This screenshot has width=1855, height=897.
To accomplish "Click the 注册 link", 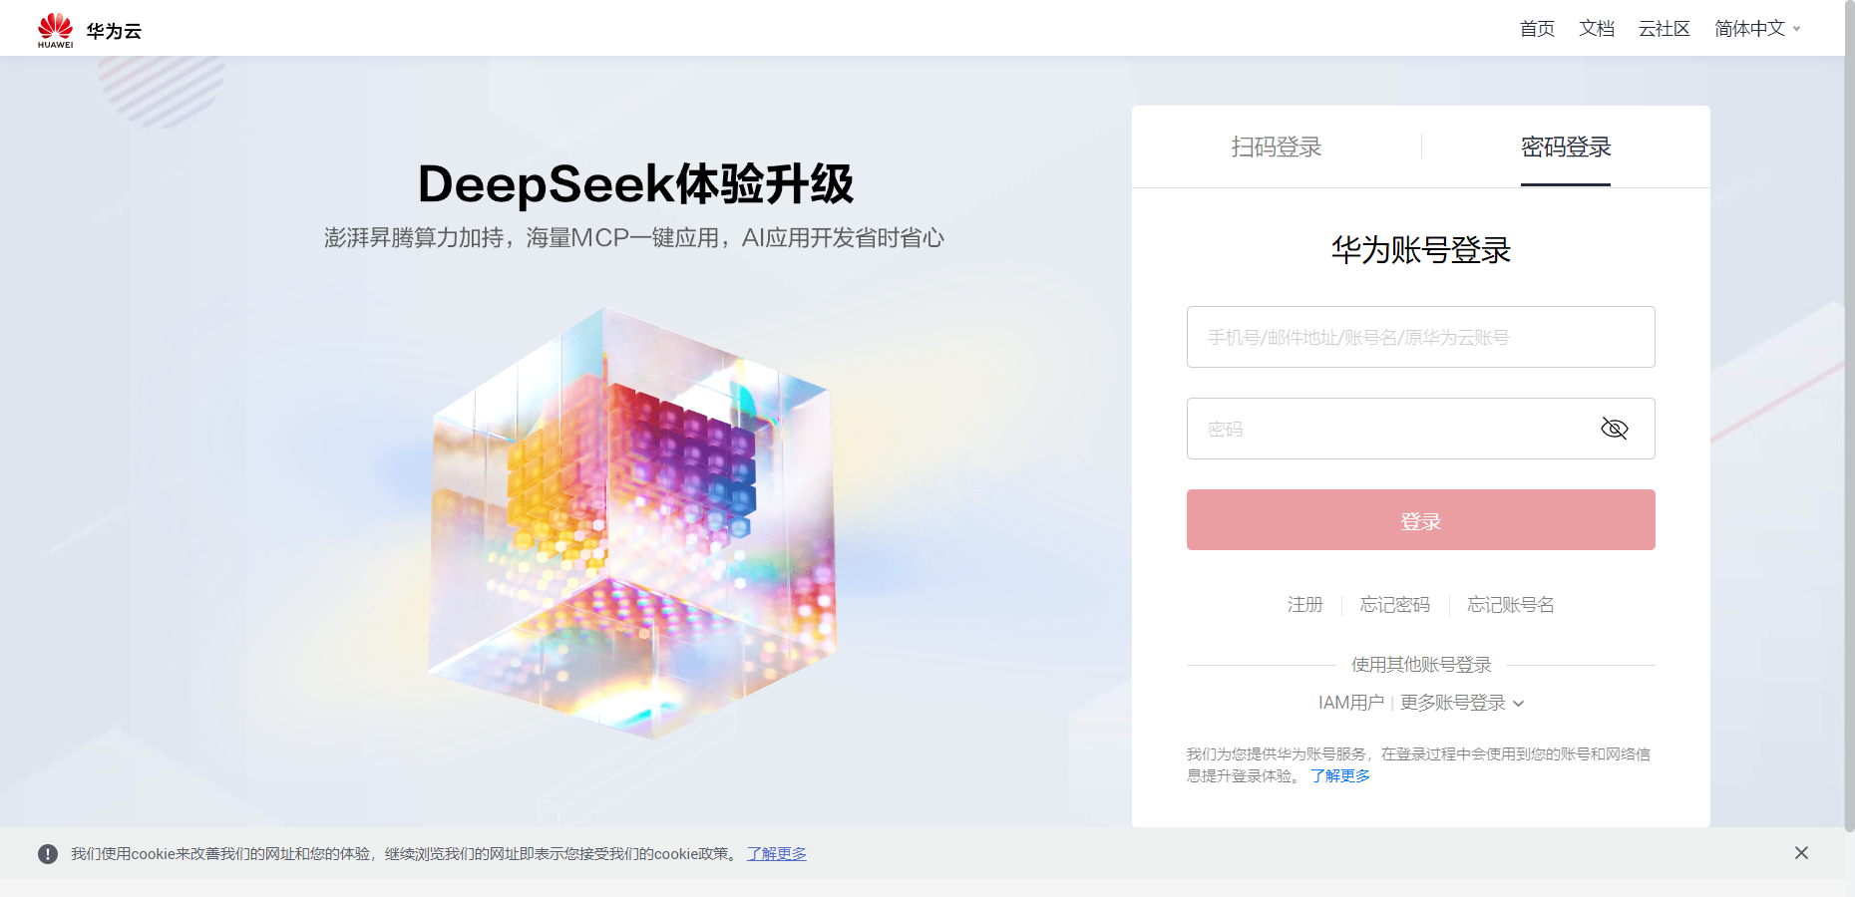I will (1304, 605).
